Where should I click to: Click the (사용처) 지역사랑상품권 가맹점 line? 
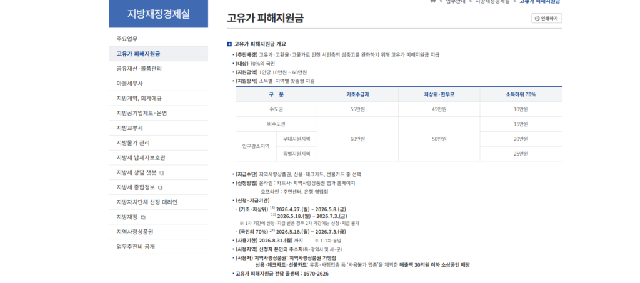click(x=286, y=258)
